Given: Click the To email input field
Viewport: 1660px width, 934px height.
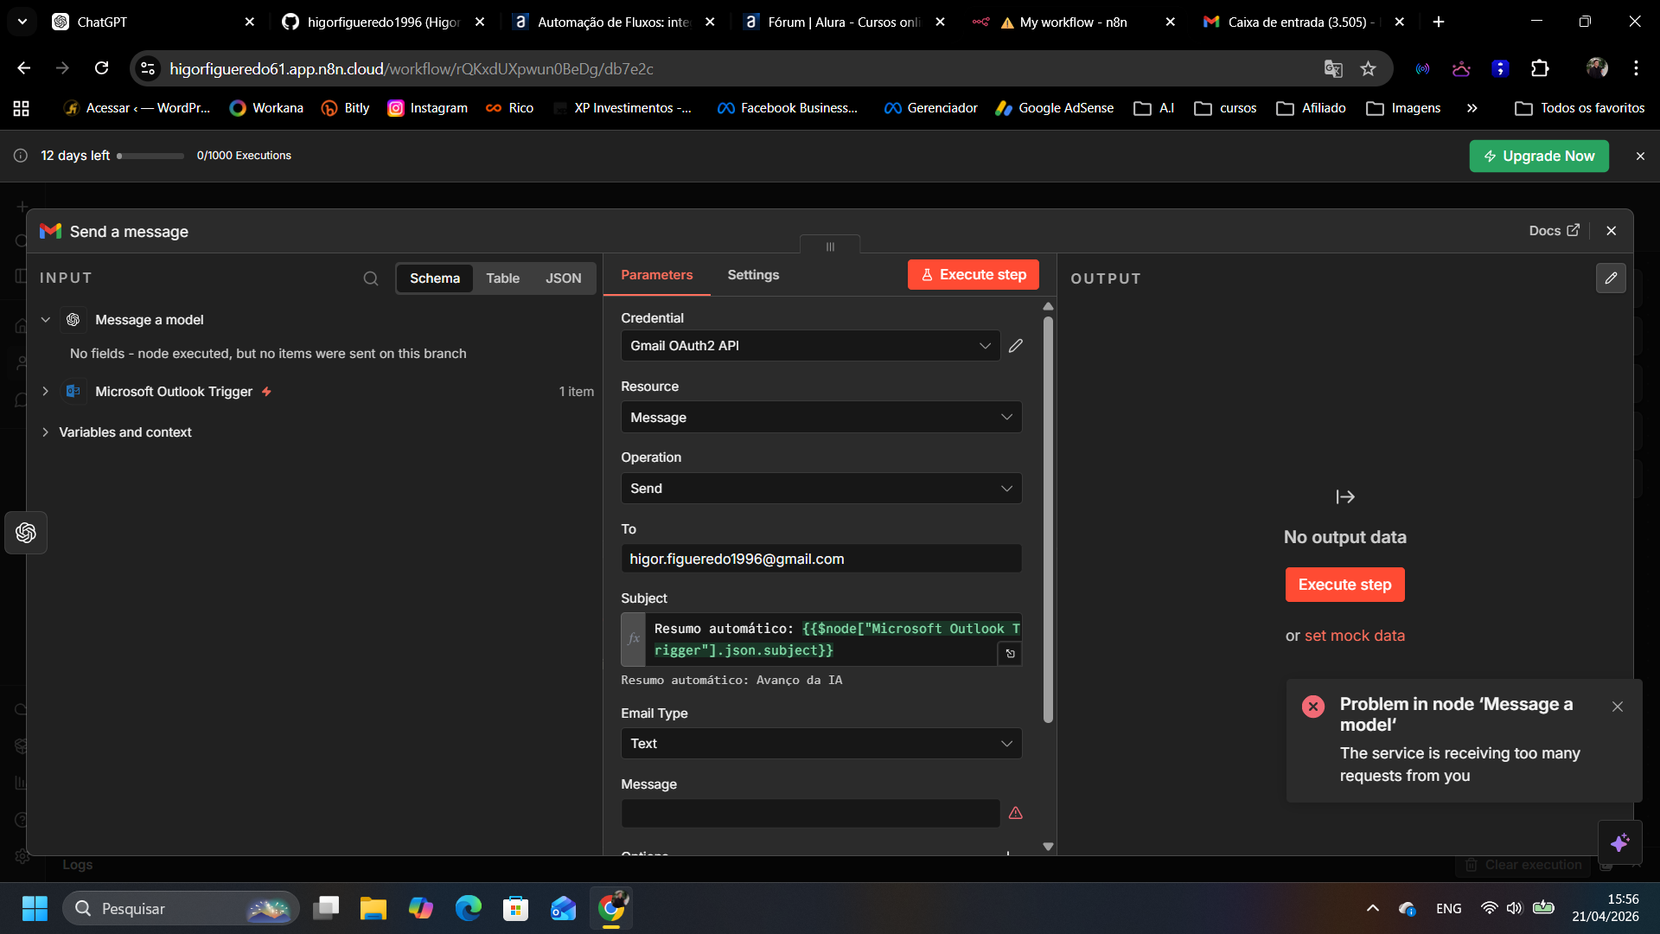Looking at the screenshot, I should click(x=820, y=559).
